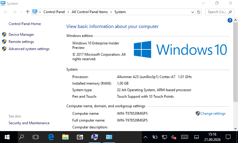Click the vertical scrollbar thumb
Viewport: 238px width, 143px height.
(x=235, y=62)
